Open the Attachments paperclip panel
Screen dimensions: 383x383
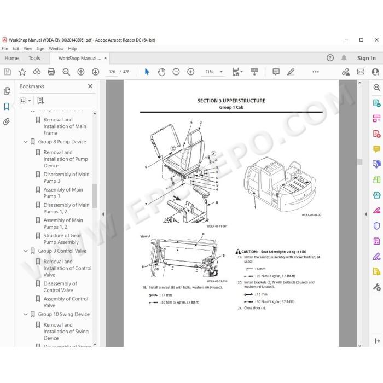(x=7, y=121)
